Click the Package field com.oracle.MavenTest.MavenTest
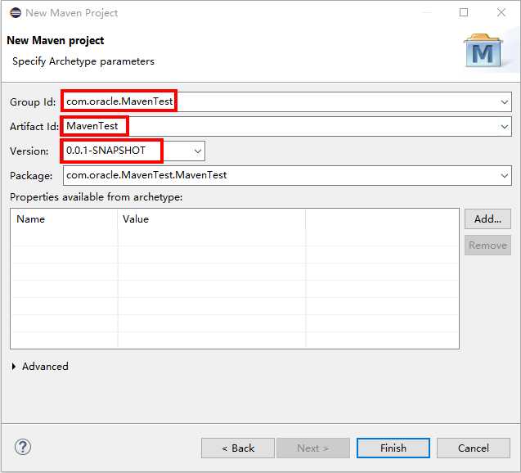The height and width of the screenshot is (473, 521). 287,175
